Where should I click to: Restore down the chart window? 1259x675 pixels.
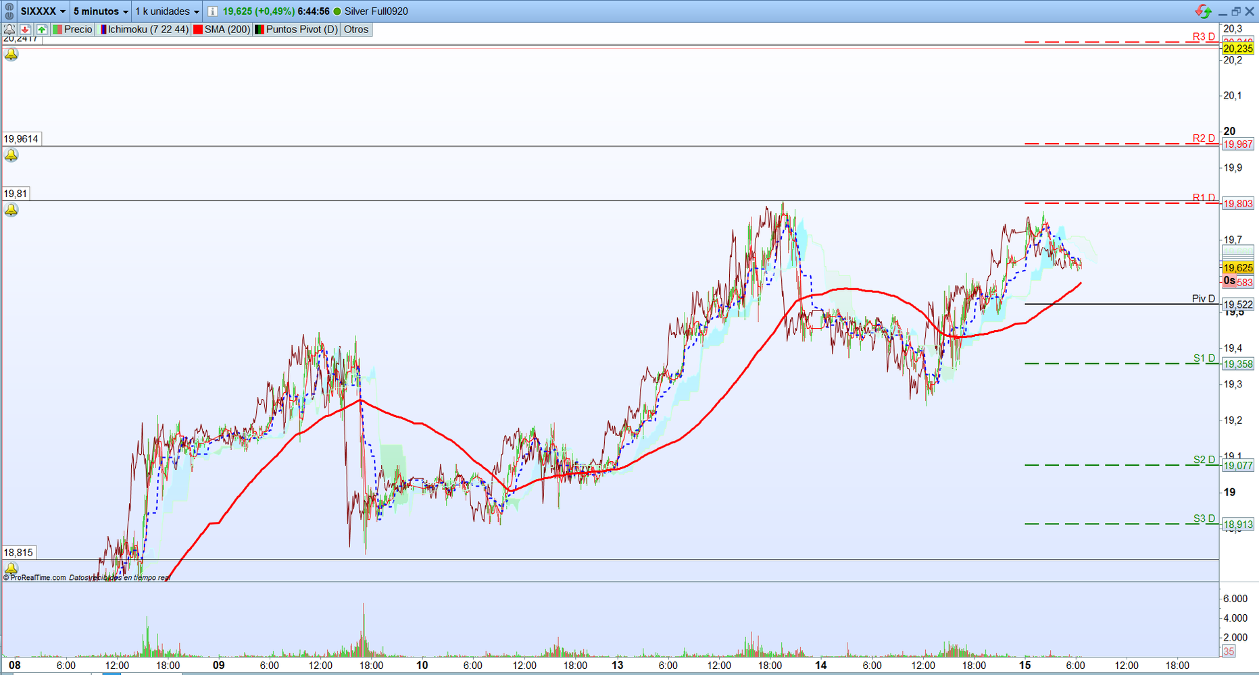tap(1236, 11)
